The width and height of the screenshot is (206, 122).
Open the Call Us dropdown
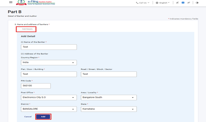point(143,3)
